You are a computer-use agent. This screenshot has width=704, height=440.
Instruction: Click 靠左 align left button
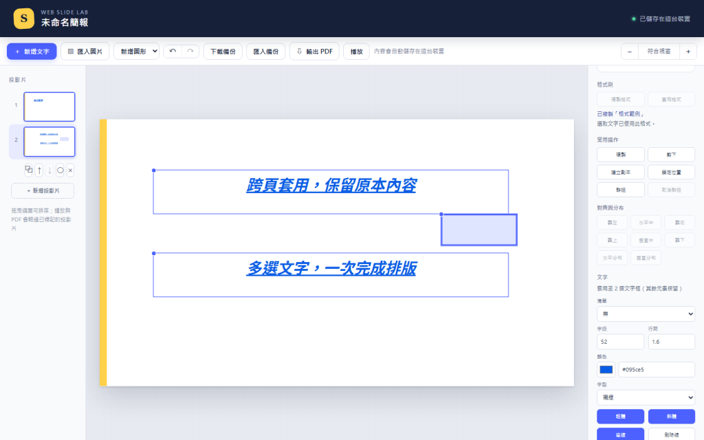click(x=612, y=222)
